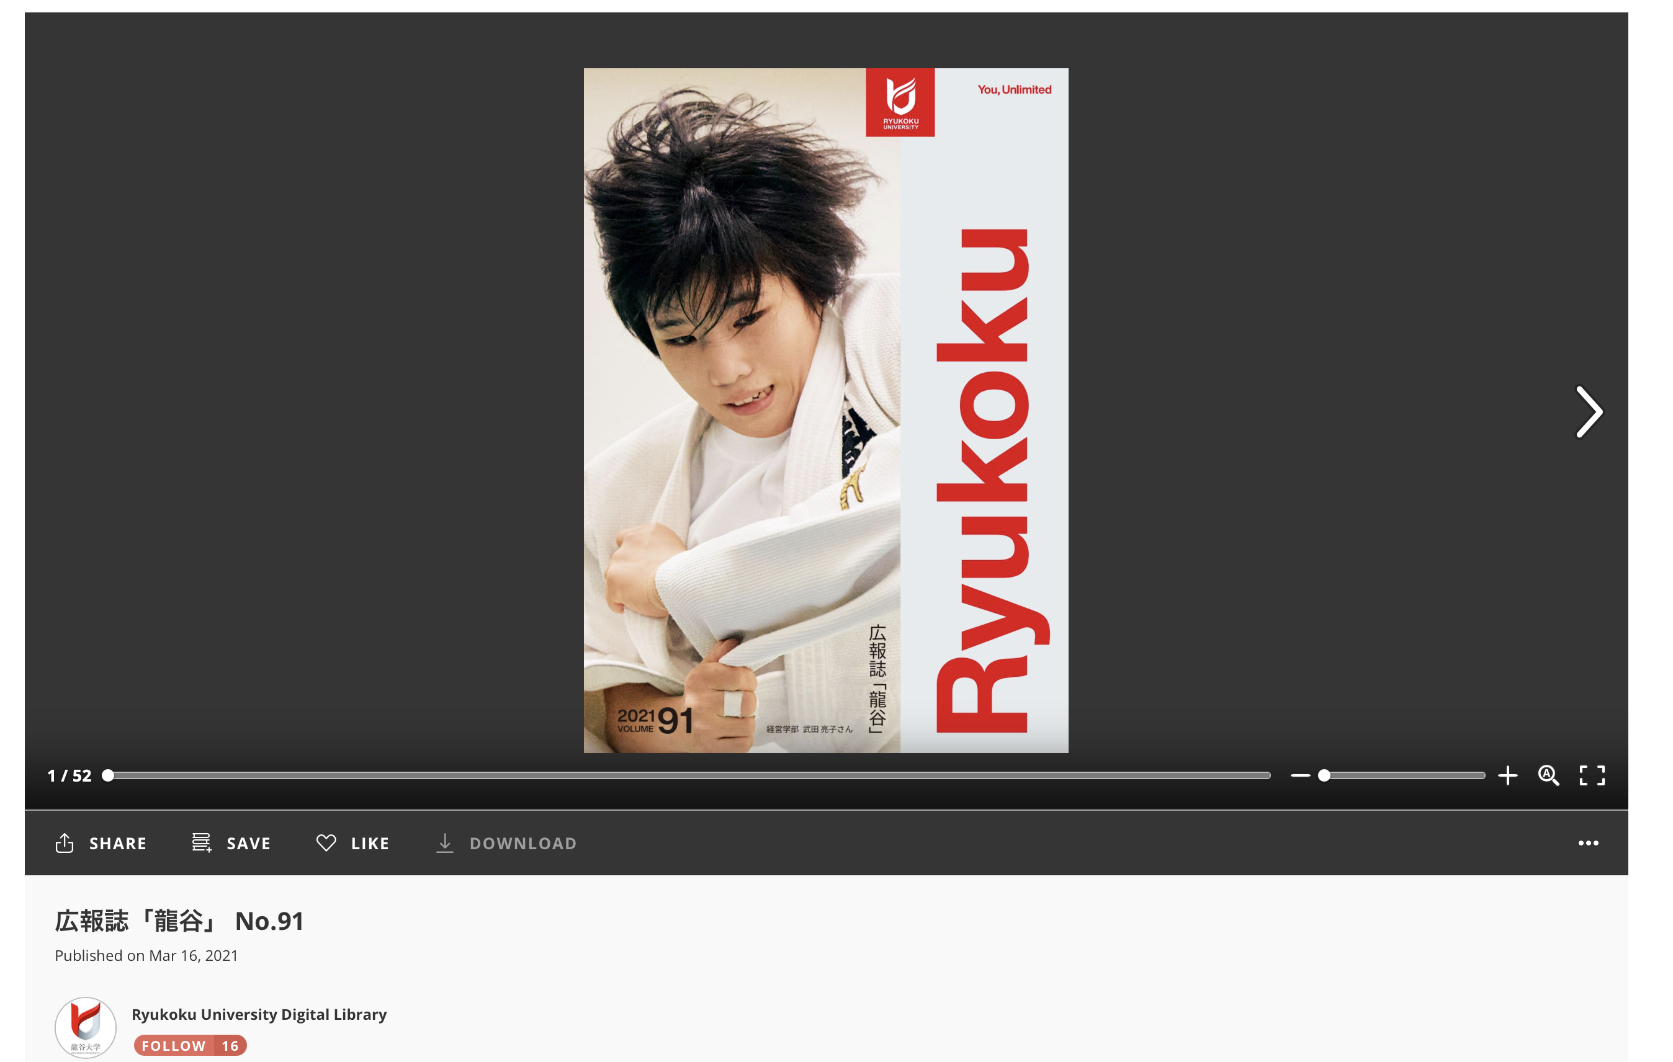Zoom in with the plus icon
Image resolution: width=1673 pixels, height=1062 pixels.
coord(1508,775)
